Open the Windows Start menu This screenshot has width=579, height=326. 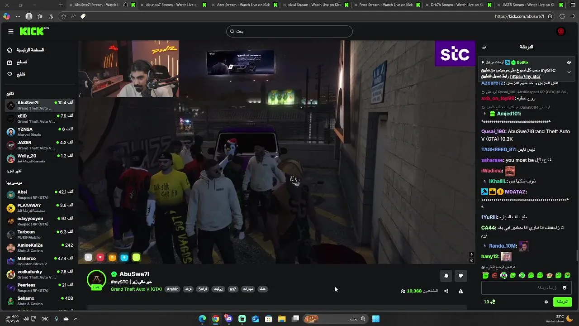(376, 319)
